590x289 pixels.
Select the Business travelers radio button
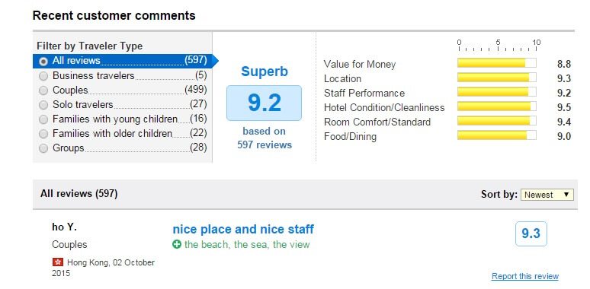[x=43, y=76]
